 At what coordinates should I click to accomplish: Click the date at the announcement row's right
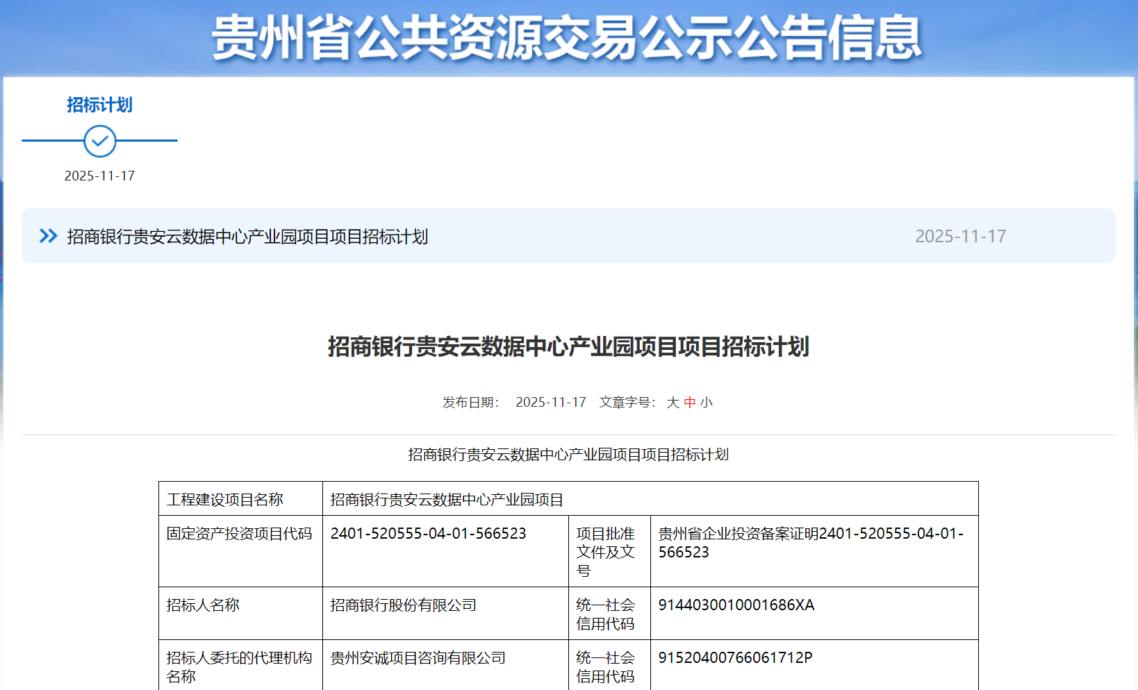tap(960, 237)
